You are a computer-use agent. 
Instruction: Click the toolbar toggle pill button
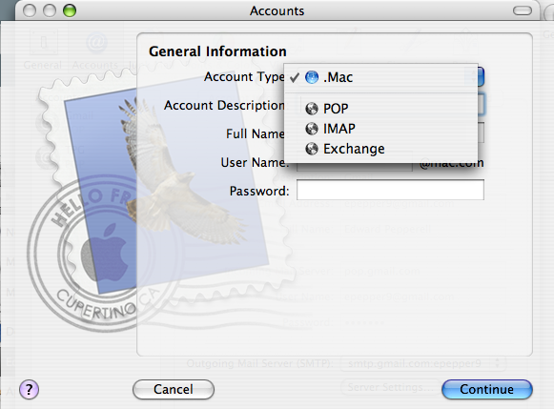pos(523,10)
